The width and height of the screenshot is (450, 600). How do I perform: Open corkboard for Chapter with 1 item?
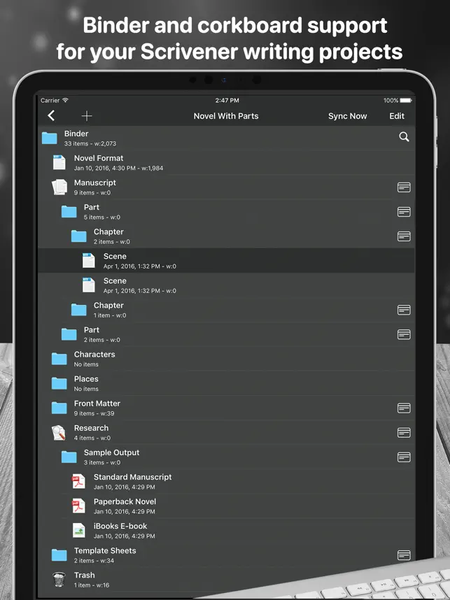tap(404, 310)
